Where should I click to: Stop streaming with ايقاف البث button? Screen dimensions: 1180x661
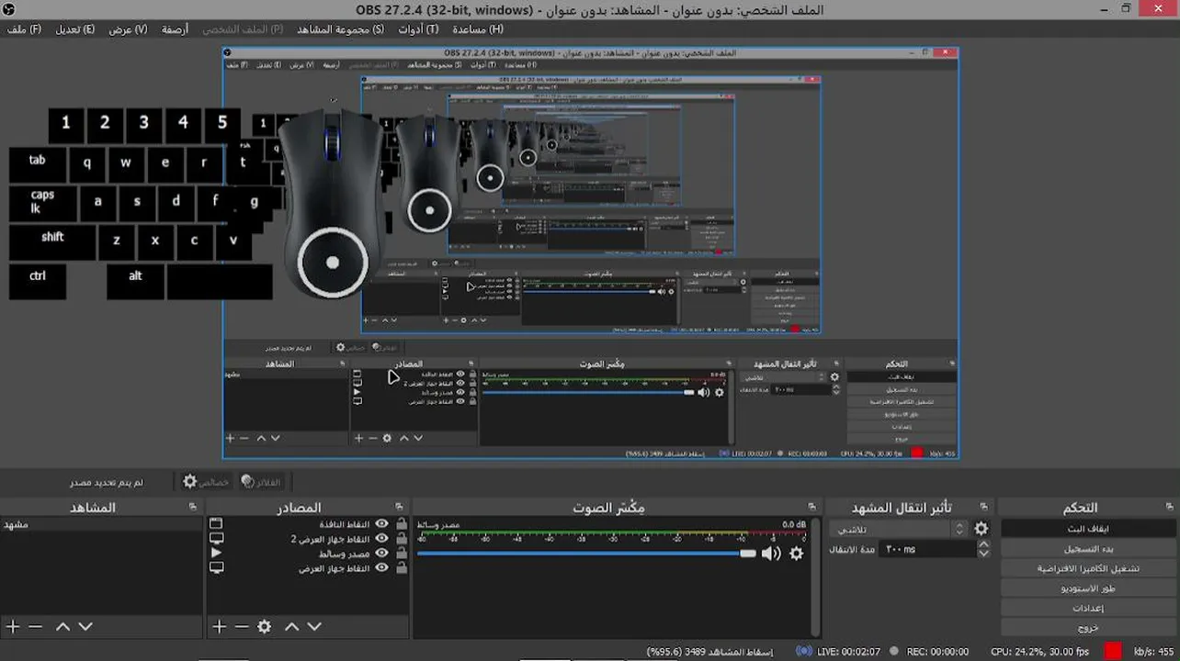click(1088, 529)
